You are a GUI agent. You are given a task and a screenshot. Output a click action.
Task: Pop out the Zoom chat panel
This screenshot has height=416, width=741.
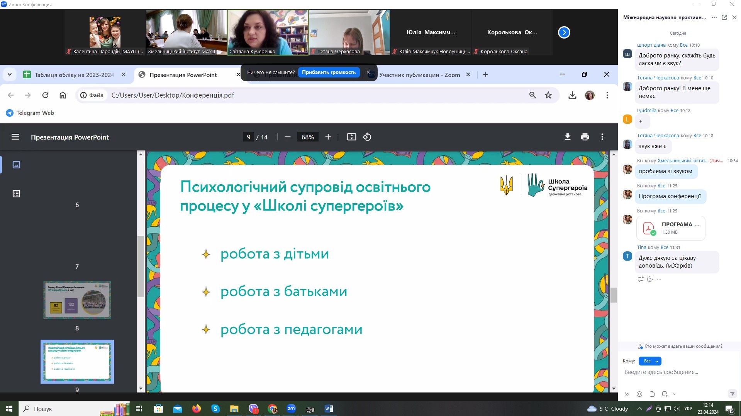click(724, 17)
